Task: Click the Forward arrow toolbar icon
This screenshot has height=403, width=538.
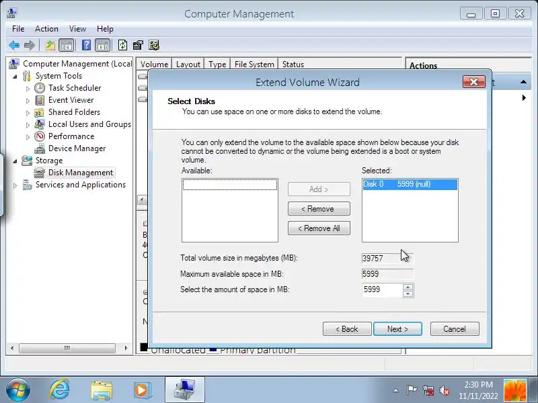Action: 30,45
